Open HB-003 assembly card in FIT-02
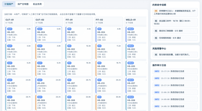This screenshot has width=202, height=111. point(109,51)
